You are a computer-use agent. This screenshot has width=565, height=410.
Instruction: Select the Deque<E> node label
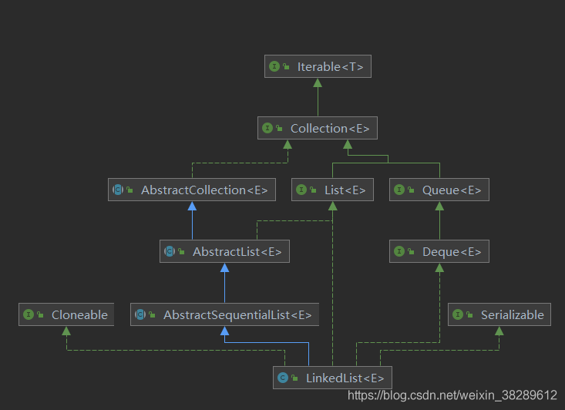[x=452, y=251]
